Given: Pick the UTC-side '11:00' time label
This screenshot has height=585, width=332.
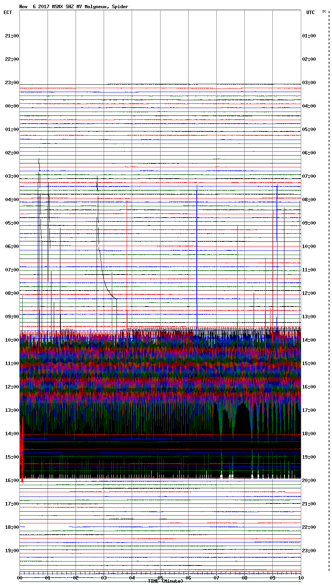Looking at the screenshot, I should tap(309, 270).
